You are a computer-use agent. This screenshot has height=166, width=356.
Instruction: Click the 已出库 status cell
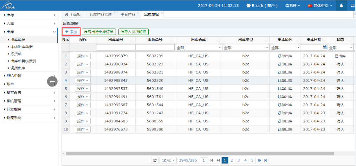coord(340,56)
